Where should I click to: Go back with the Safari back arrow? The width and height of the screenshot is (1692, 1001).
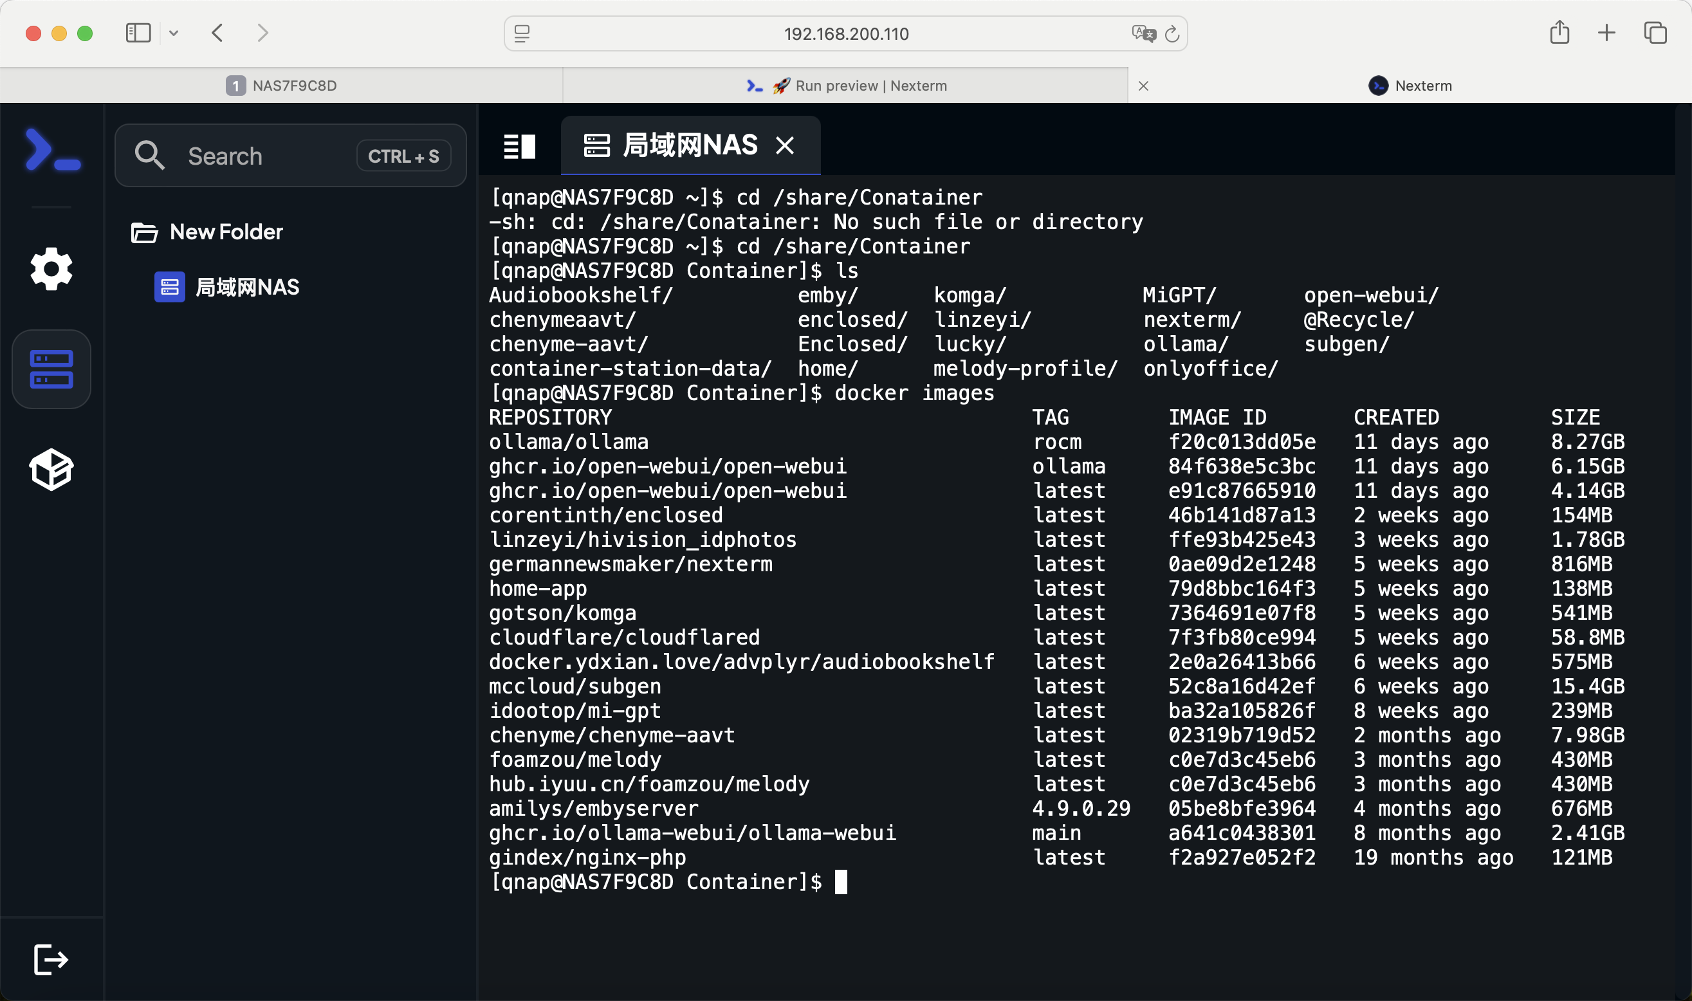point(218,32)
